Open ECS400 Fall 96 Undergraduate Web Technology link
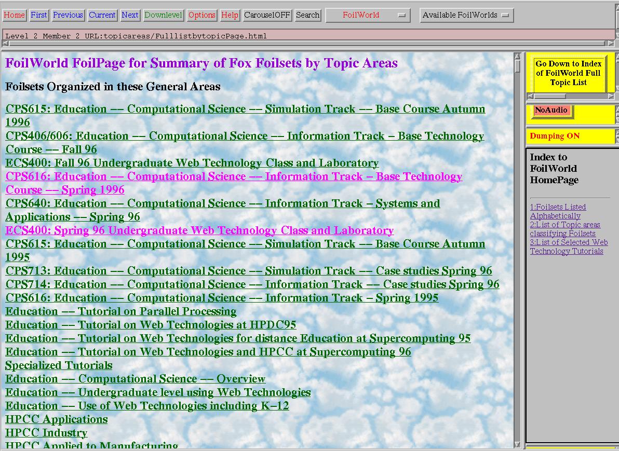Viewport: 619px width, 451px height. pyautogui.click(x=192, y=163)
